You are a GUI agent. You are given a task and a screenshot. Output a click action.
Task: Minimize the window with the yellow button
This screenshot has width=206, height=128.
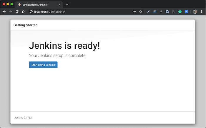click(8, 4)
